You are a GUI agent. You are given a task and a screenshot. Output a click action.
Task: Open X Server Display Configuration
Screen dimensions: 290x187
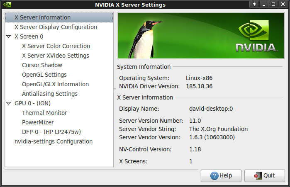click(x=56, y=27)
